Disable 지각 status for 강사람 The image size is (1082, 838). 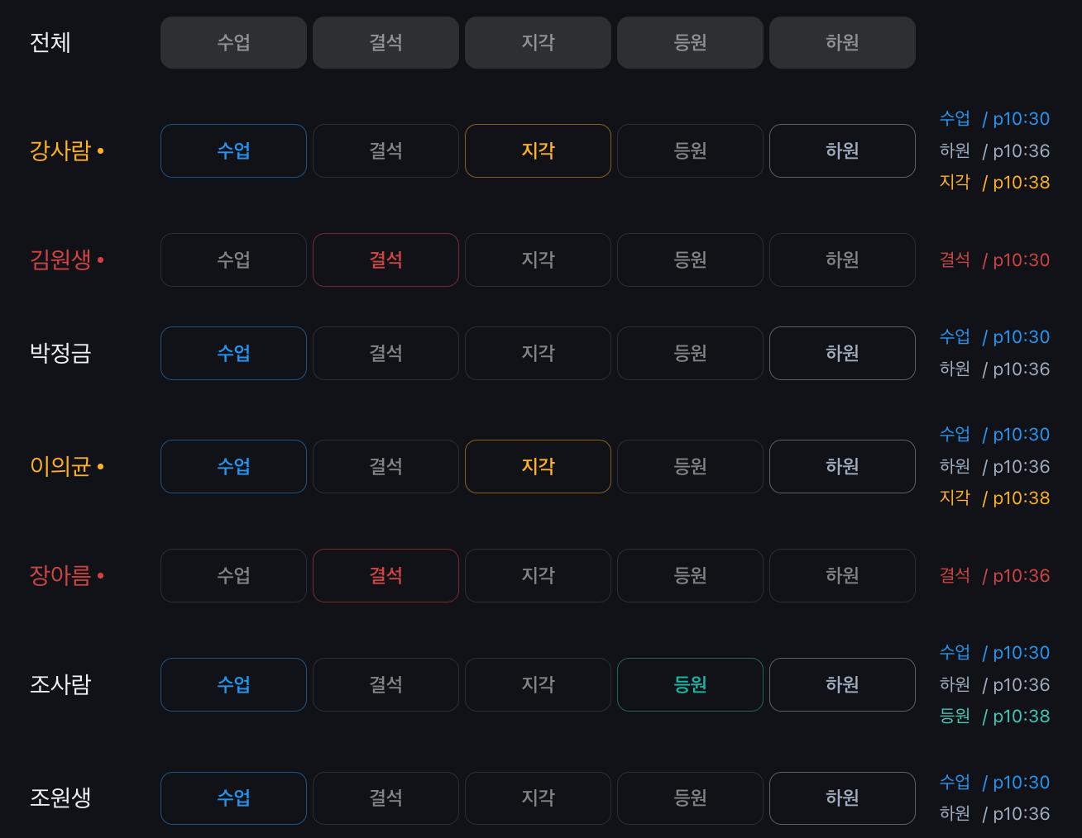[x=538, y=150]
